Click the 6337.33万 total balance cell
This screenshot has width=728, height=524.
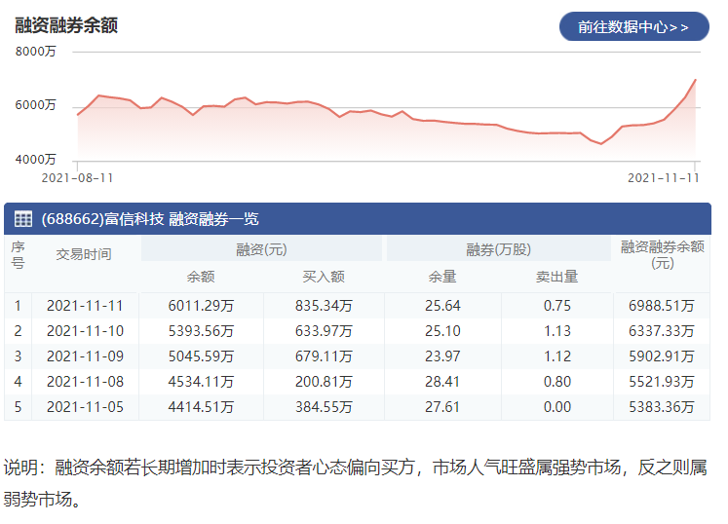tap(662, 331)
